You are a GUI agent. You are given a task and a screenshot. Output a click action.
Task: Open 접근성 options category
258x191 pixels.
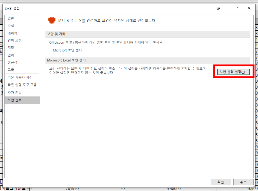[x=22, y=62]
